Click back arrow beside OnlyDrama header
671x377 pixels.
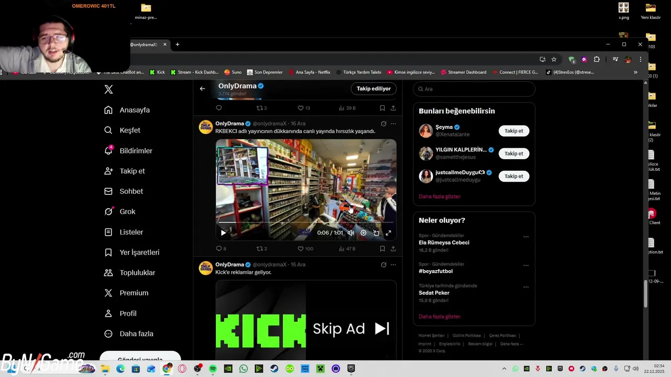tap(202, 88)
